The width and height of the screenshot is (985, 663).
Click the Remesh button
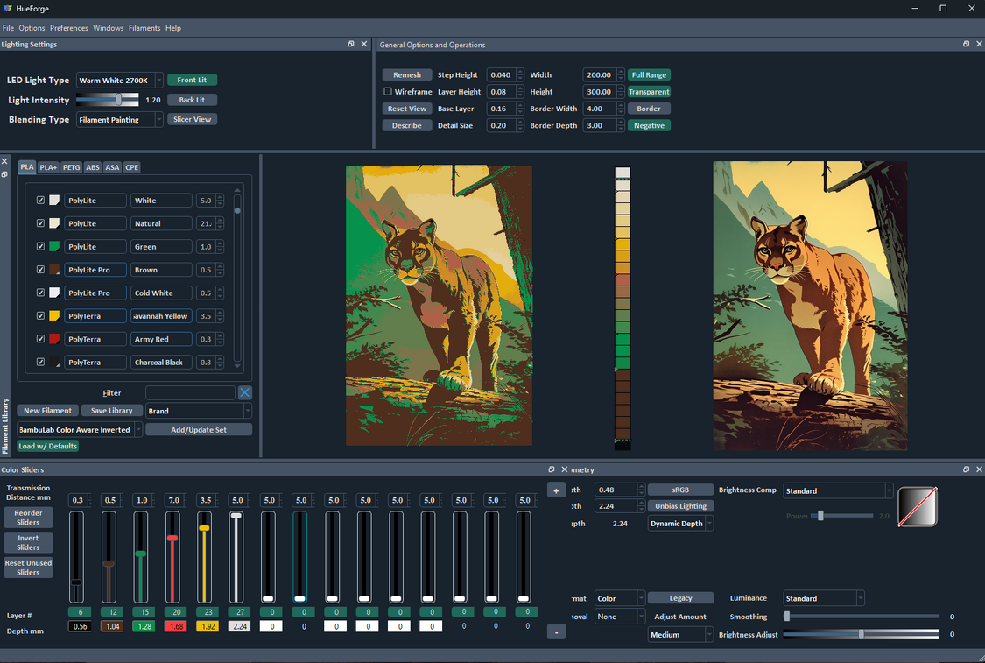(407, 75)
